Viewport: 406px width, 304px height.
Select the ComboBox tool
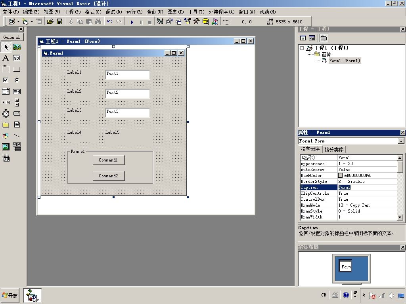[6, 91]
